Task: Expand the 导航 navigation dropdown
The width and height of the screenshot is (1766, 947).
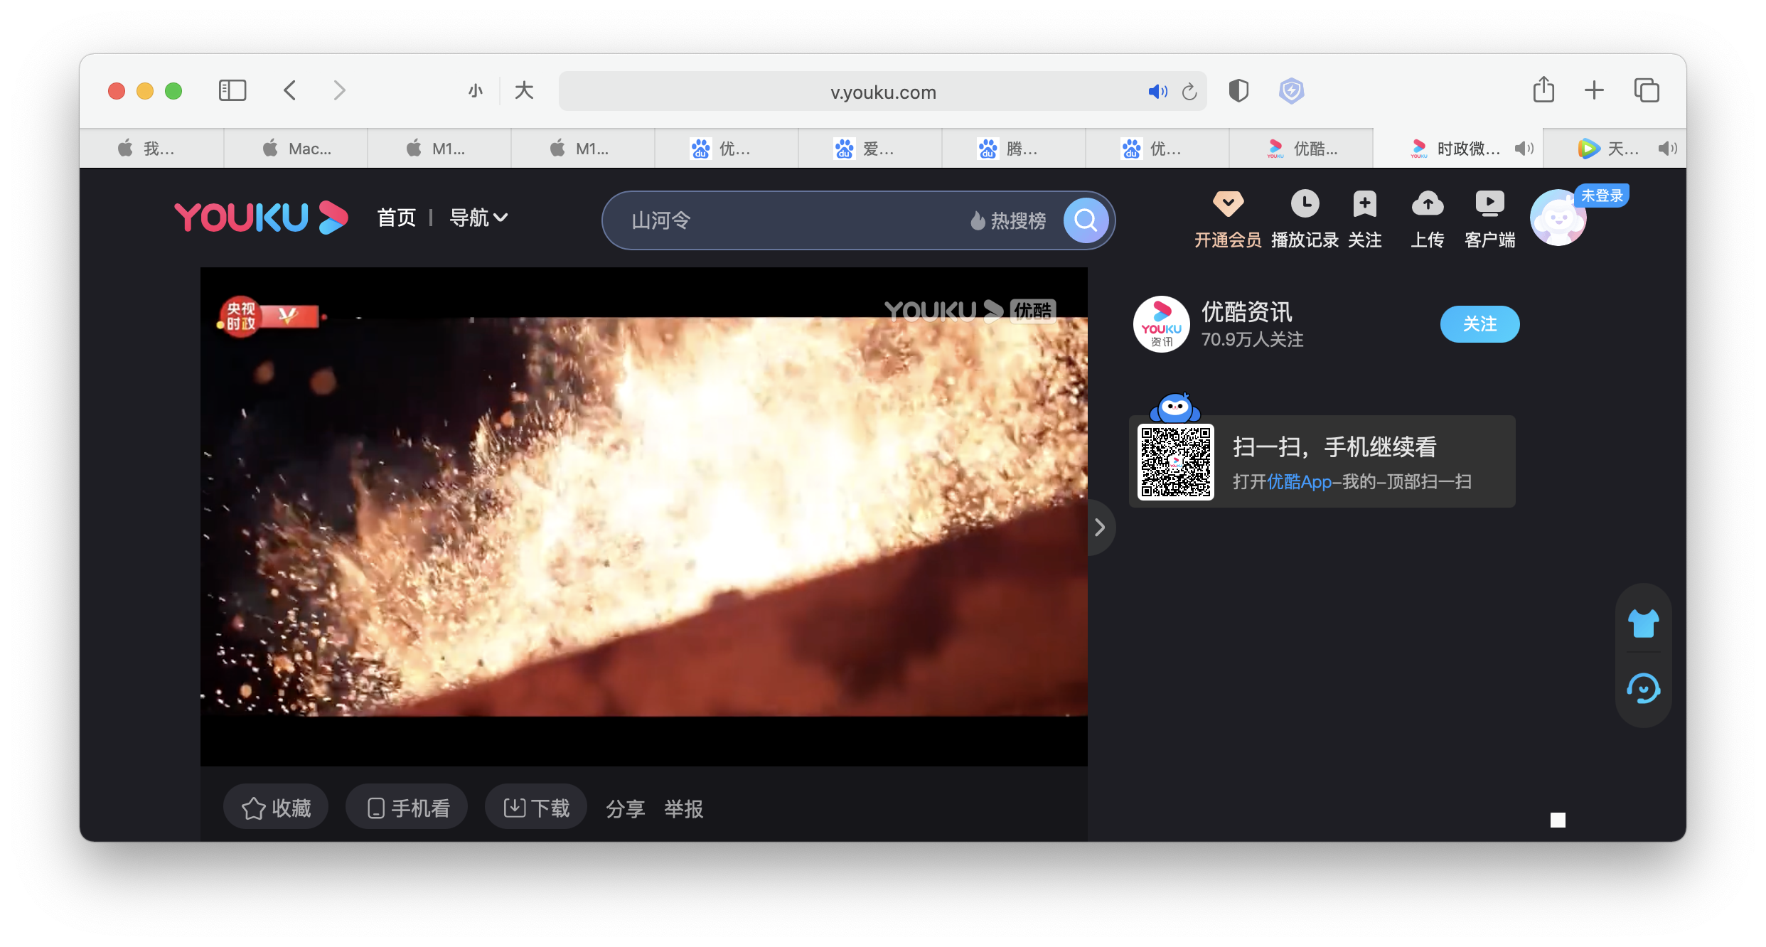Action: 478,218
